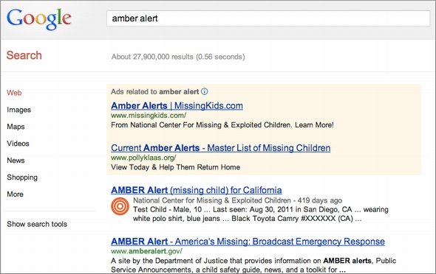Viewport: 436px width, 274px height.
Task: Switch to Videos results
Action: tap(18, 144)
